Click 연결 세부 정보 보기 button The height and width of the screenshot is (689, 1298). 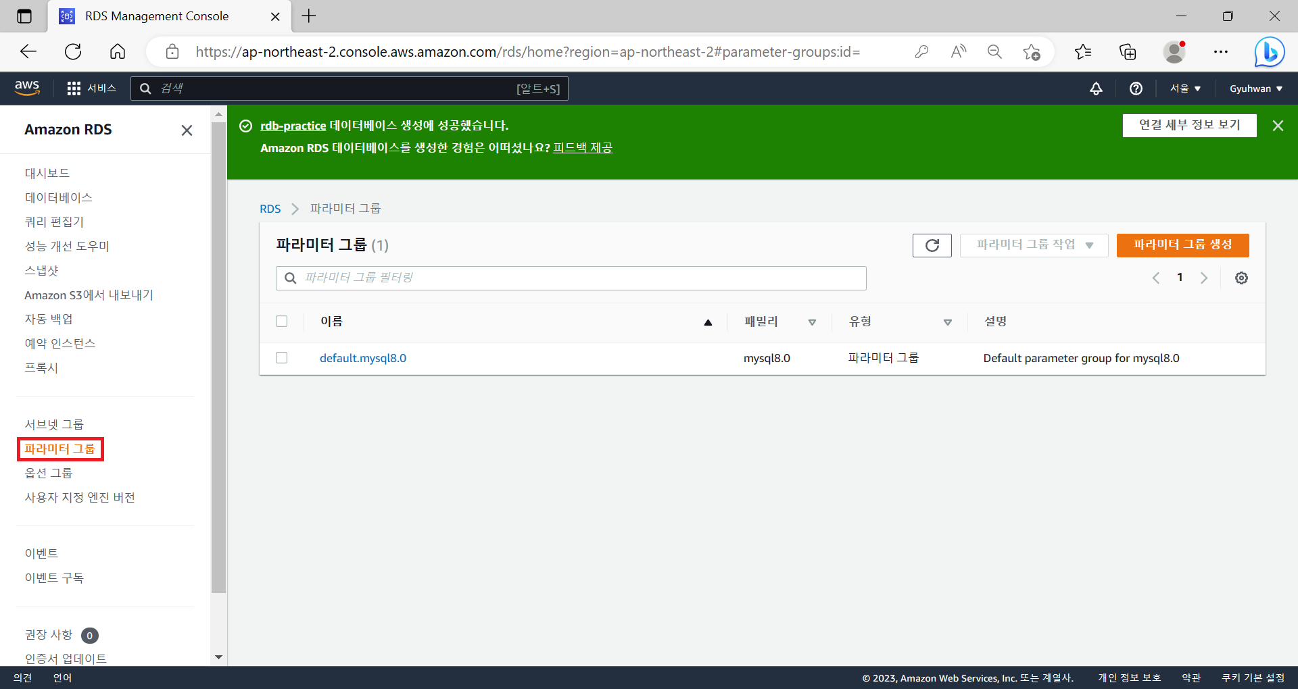coord(1189,126)
